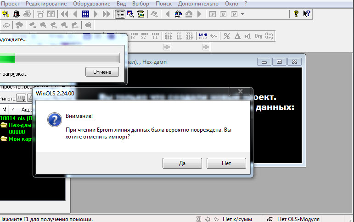Click the chip with #-# symbol icon
This screenshot has width=354, height=222.
coord(75,25)
